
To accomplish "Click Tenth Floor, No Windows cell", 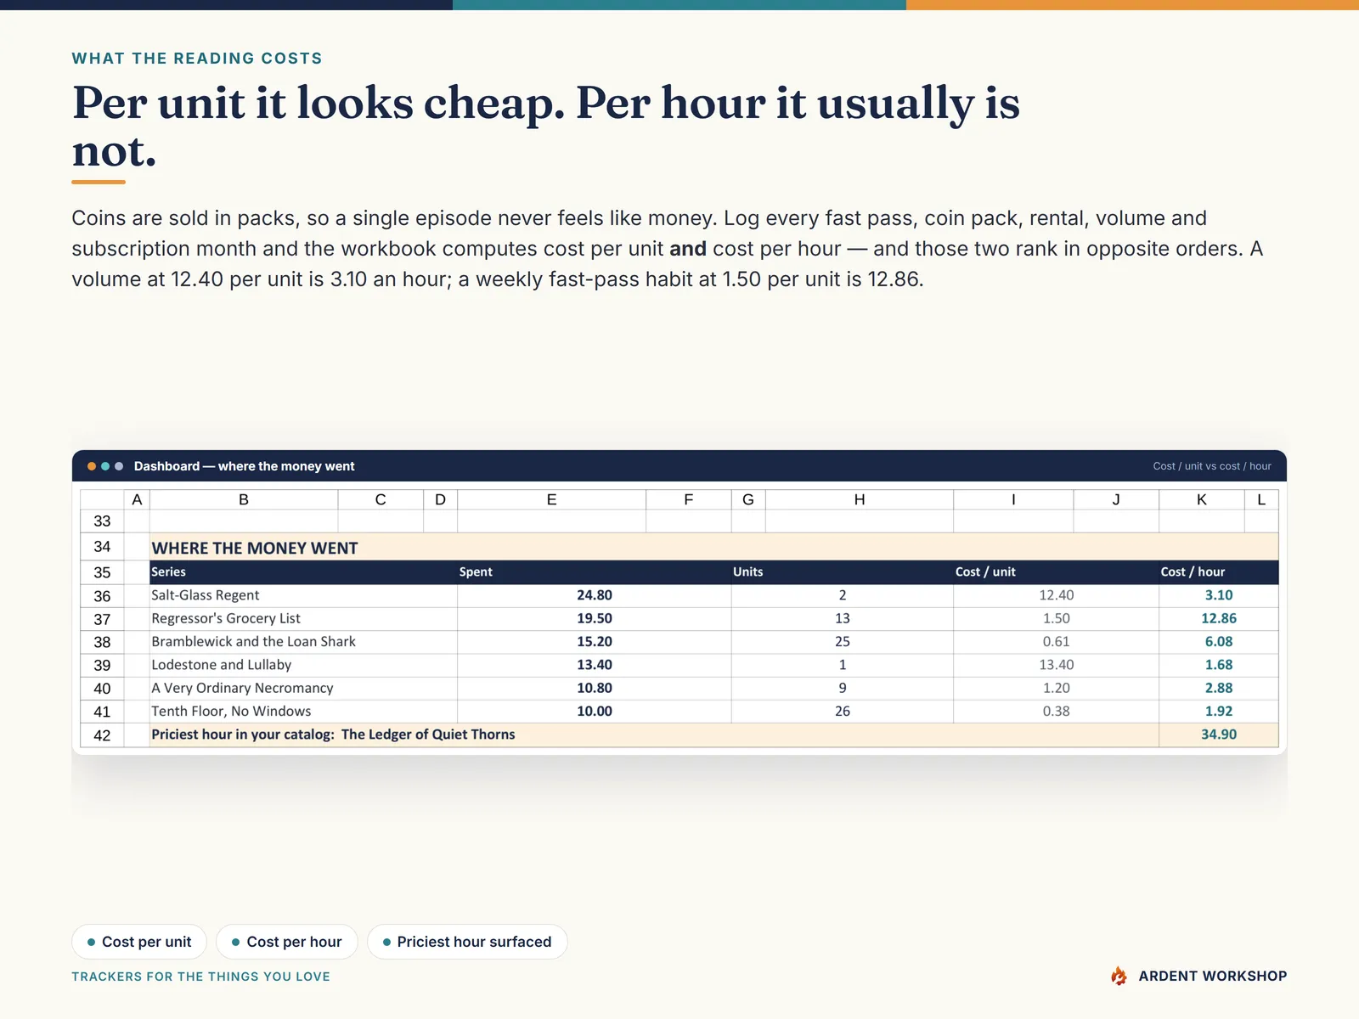I will point(303,711).
